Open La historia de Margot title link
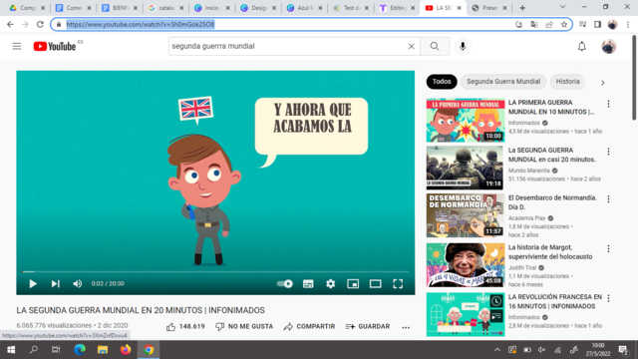Image resolution: width=638 pixels, height=359 pixels. pos(550,252)
